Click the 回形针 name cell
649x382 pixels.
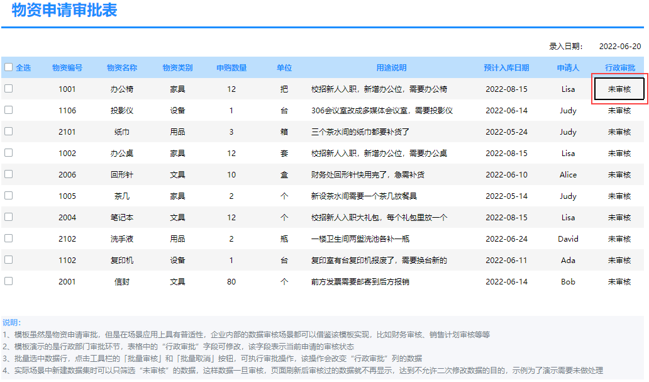122,175
